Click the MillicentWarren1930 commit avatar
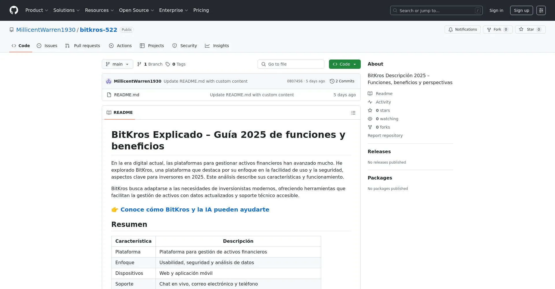555x289 pixels. 109,81
